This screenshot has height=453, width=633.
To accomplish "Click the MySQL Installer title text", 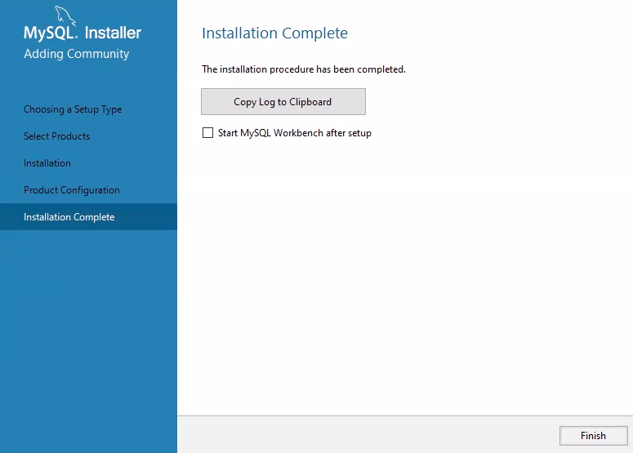I will pyautogui.click(x=82, y=33).
